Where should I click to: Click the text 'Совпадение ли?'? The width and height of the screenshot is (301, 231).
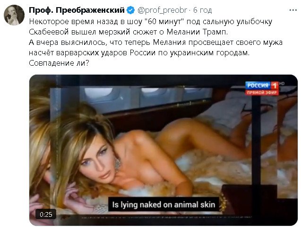(59, 63)
